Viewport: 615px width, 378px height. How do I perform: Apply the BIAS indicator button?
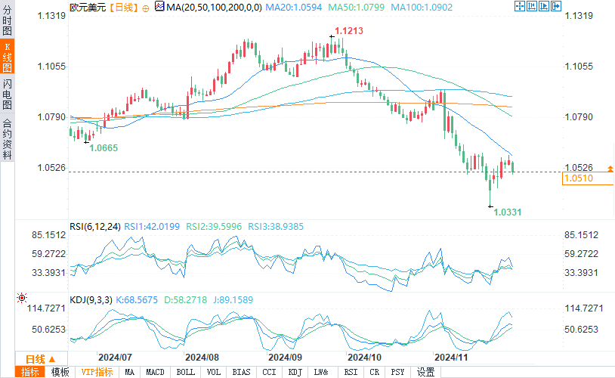tap(241, 372)
